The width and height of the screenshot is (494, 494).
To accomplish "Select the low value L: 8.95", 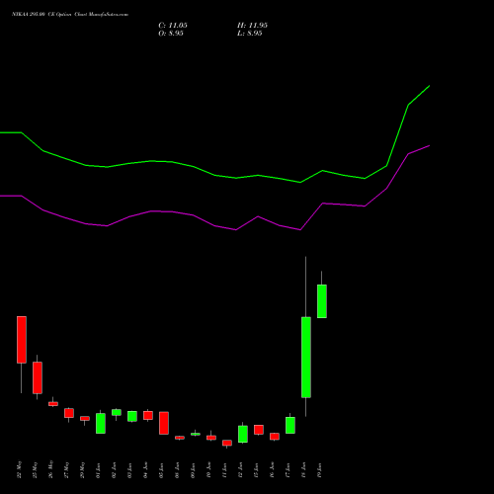I will [x=250, y=34].
